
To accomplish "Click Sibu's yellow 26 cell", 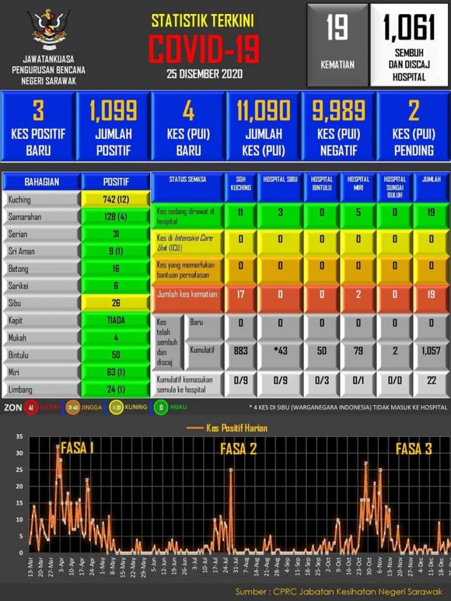I will coord(116,303).
